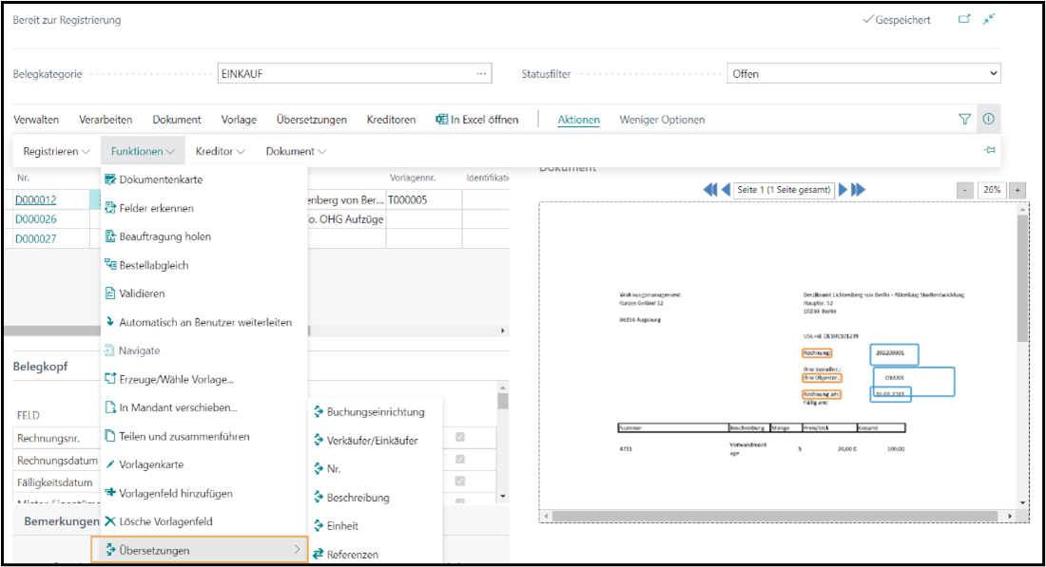This screenshot has width=1046, height=567.
Task: Pin the action bar
Action: [989, 151]
